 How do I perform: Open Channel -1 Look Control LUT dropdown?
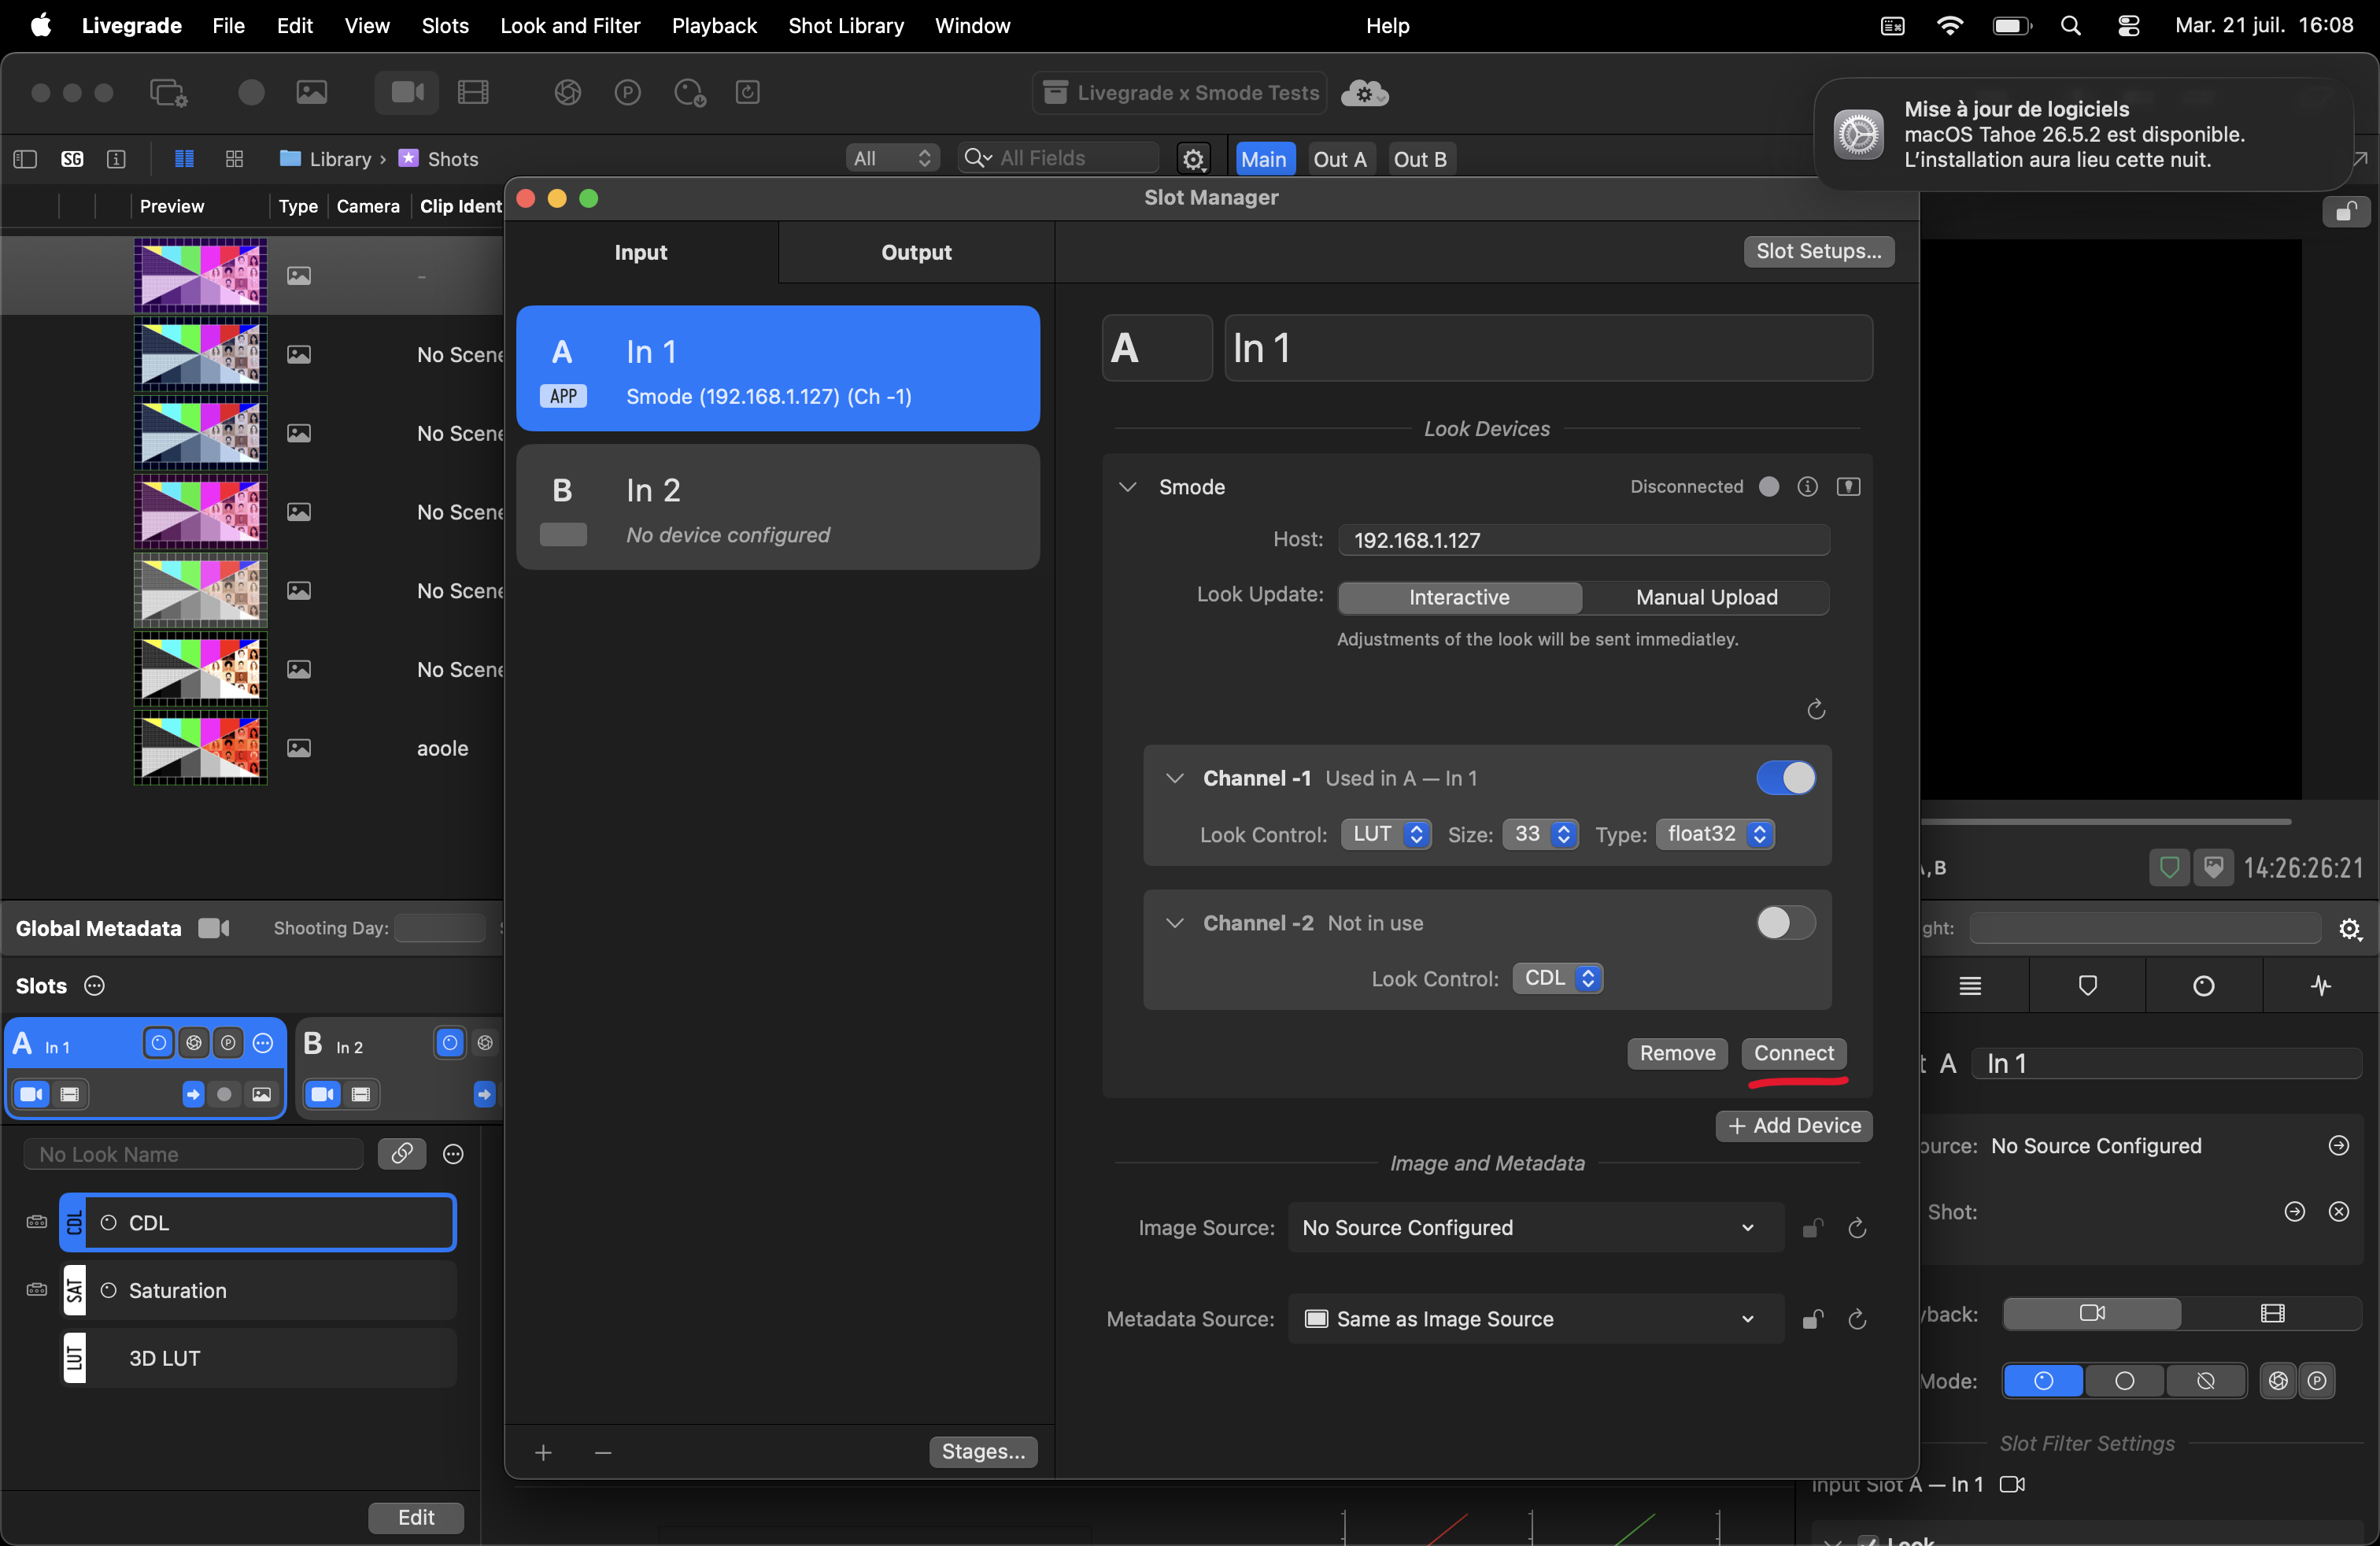pyautogui.click(x=1385, y=834)
